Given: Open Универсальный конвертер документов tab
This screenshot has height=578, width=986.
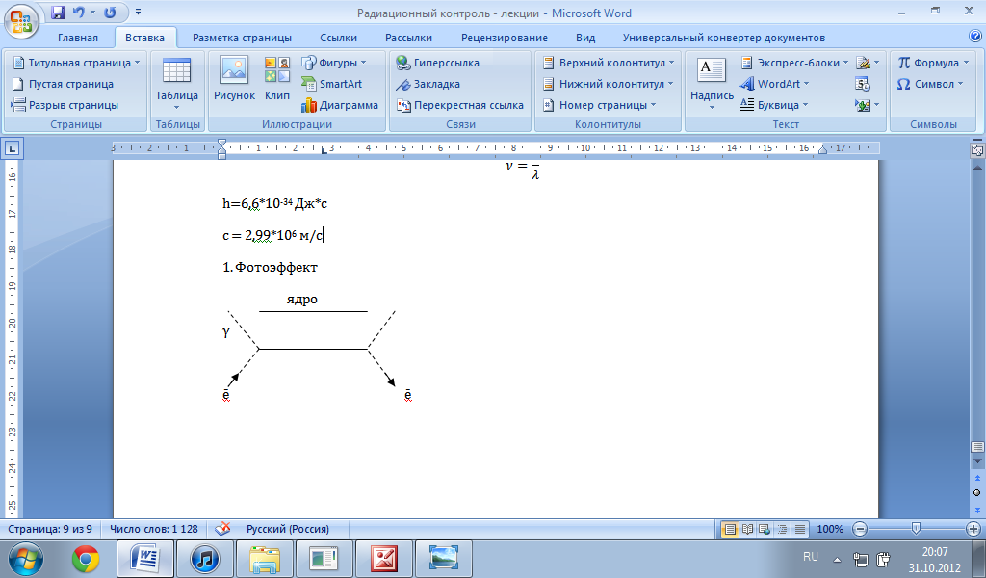Looking at the screenshot, I should [x=724, y=38].
